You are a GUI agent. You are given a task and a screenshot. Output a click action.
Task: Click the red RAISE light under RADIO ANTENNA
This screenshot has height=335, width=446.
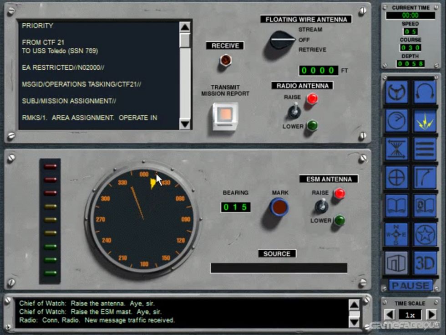pyautogui.click(x=312, y=98)
